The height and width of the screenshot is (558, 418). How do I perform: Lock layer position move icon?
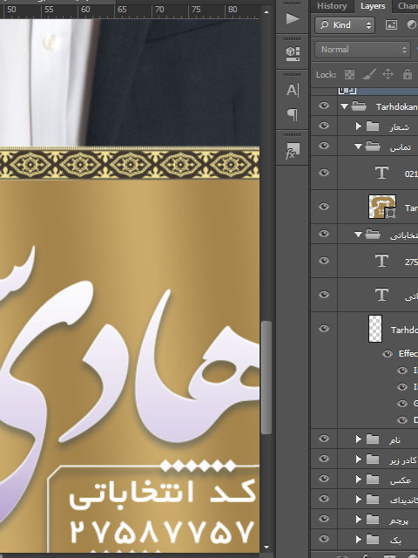point(388,74)
